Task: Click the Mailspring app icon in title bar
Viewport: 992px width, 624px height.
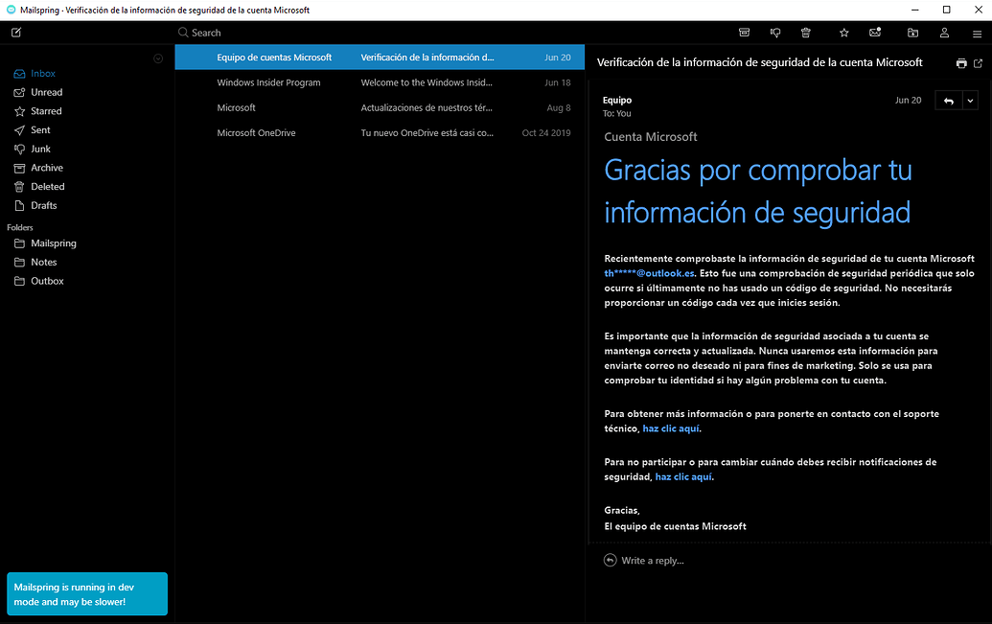Action: click(x=11, y=10)
